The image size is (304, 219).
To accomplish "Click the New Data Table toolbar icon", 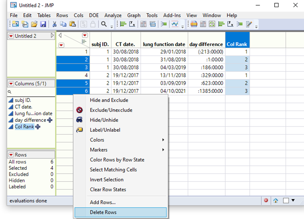I will [x=16, y=24].
